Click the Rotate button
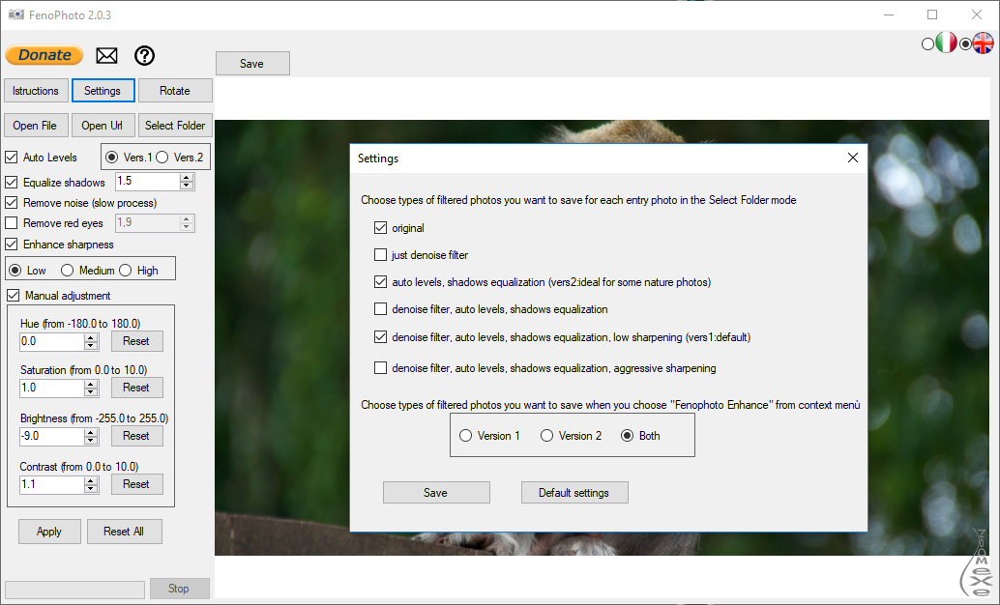Viewport: 1000px width, 605px height. pos(175,91)
